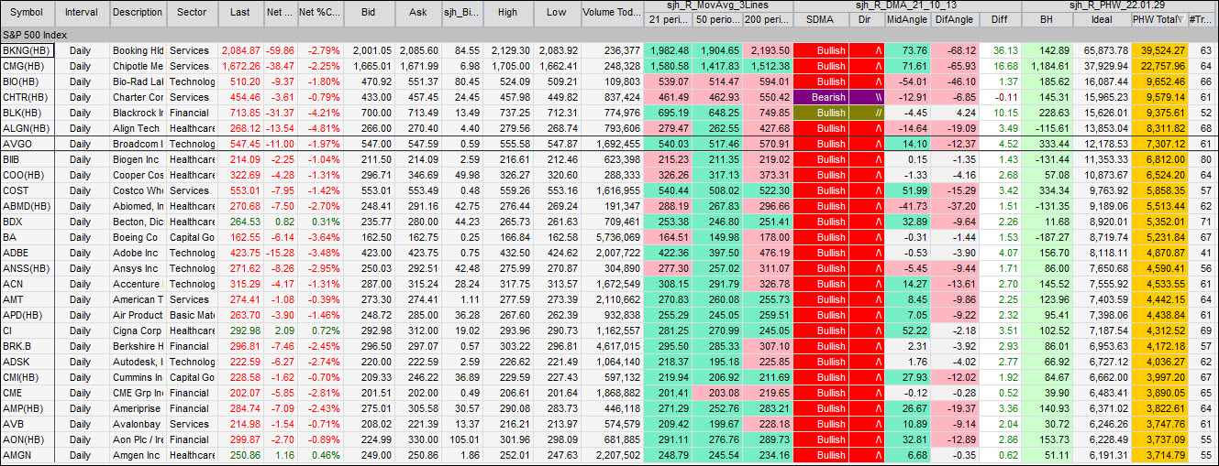The width and height of the screenshot is (1219, 466).
Task: Click the AON(HB) symbol cell
Action: click(28, 439)
